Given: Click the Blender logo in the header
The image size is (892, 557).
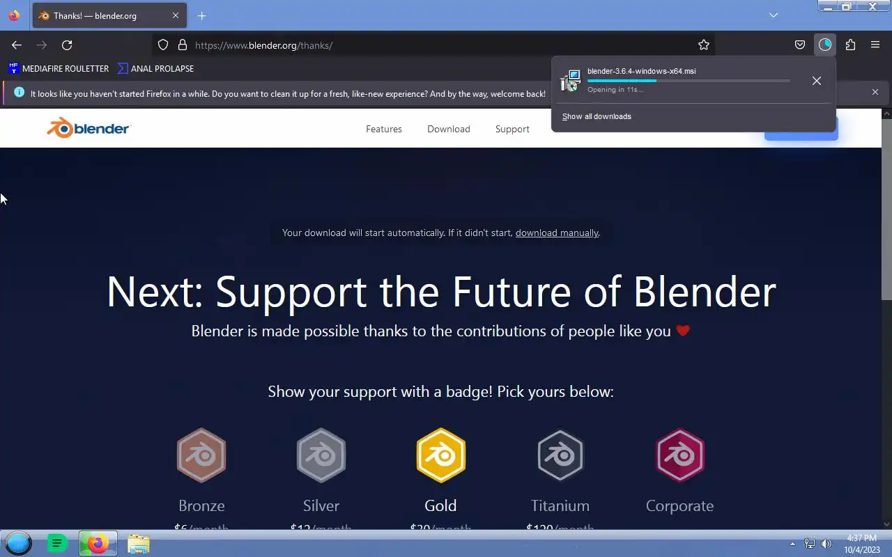Looking at the screenshot, I should click(x=89, y=128).
